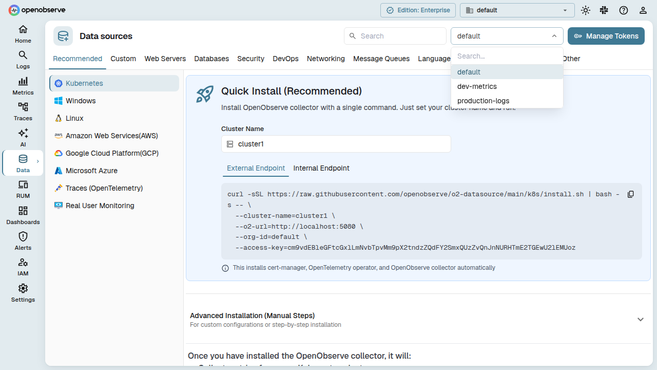Open the AI assistant page

click(23, 138)
